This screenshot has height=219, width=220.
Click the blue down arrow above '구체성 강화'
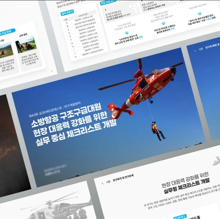(200, 14)
